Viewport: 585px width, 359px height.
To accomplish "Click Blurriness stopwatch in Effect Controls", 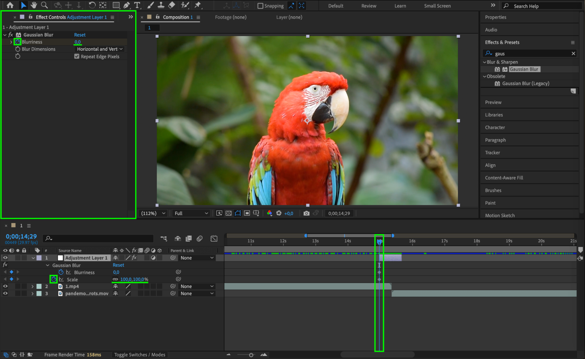I will click(18, 42).
